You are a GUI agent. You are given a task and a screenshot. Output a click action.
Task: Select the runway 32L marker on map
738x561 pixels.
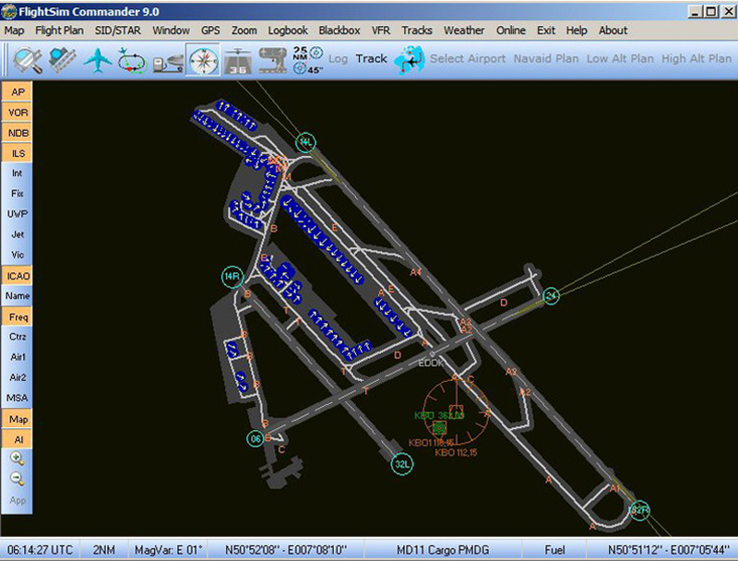[x=402, y=464]
